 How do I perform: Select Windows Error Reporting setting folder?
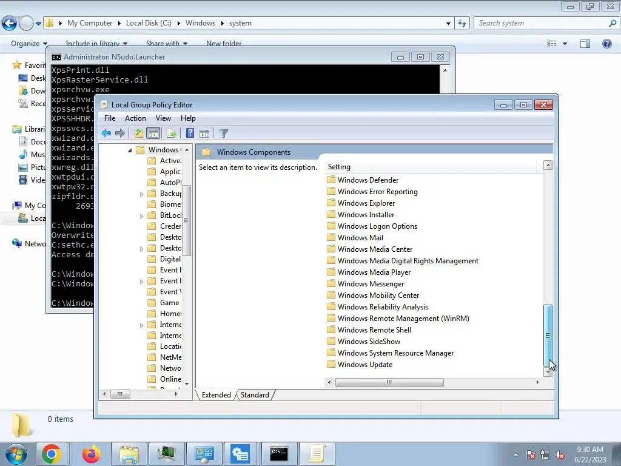tap(372, 191)
